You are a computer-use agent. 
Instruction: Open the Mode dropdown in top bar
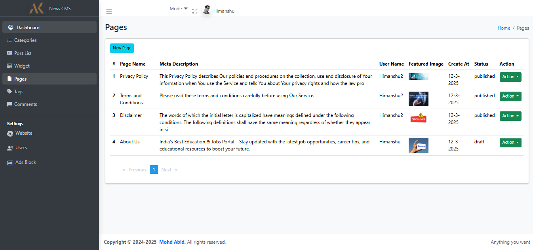pyautogui.click(x=178, y=9)
